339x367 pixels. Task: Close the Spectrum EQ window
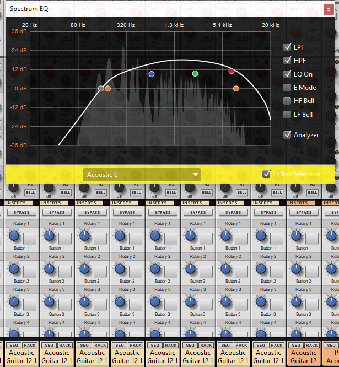click(x=329, y=9)
